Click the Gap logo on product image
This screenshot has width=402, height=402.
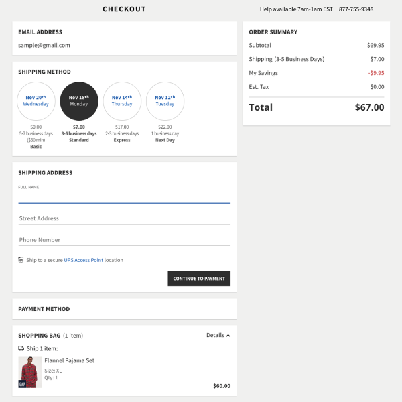(x=22, y=383)
